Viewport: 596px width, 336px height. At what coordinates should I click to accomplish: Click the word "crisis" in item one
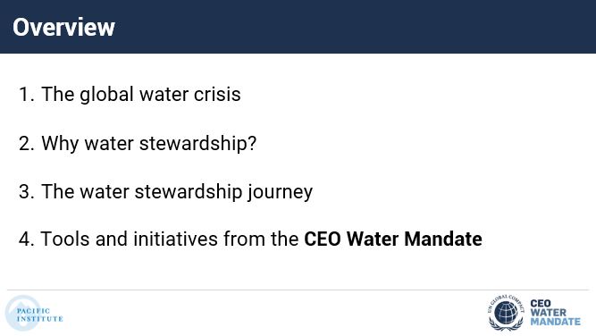(217, 94)
